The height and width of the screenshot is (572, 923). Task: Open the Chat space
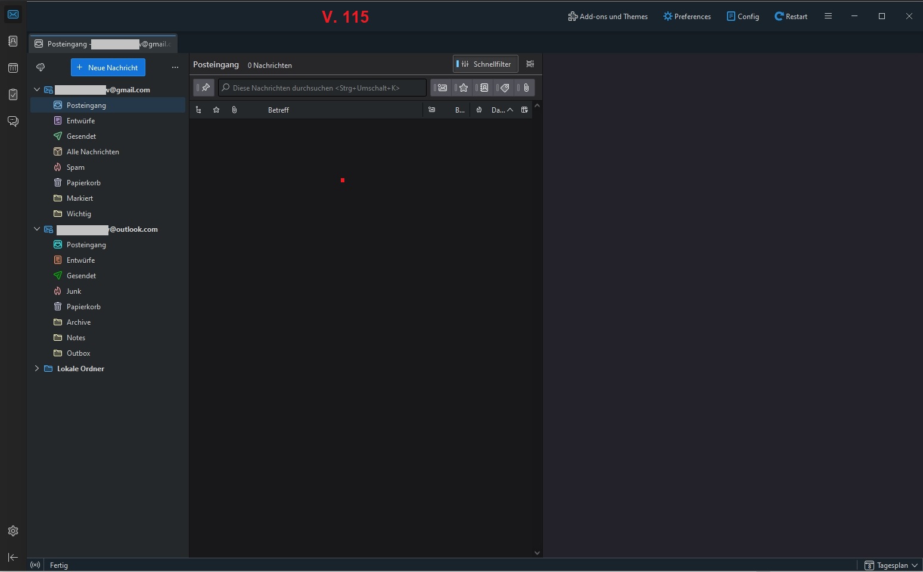click(13, 122)
